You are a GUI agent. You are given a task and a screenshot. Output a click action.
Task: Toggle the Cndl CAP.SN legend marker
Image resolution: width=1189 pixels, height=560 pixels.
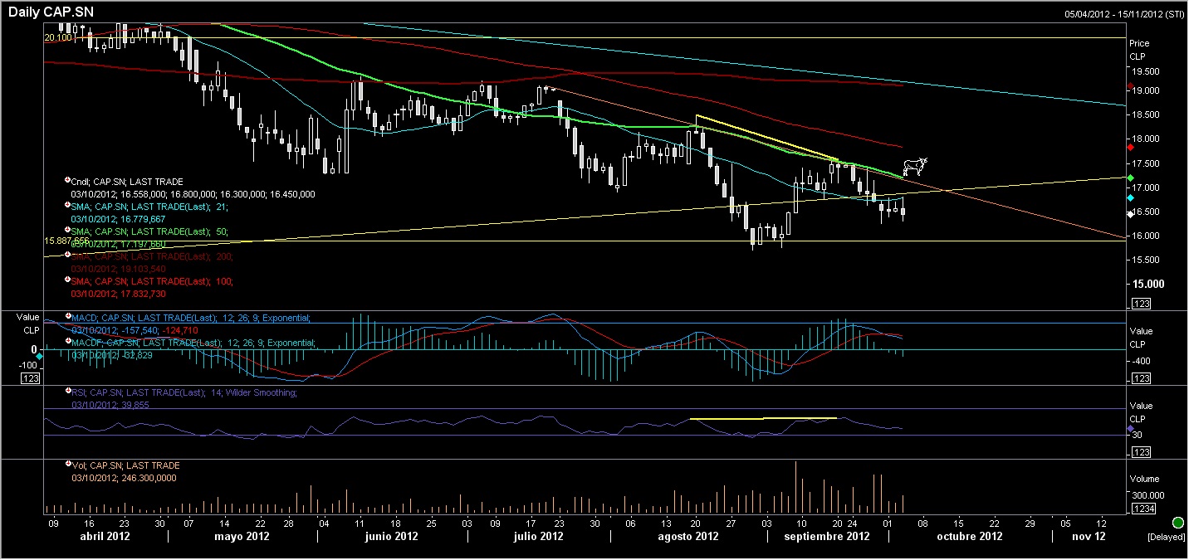pyautogui.click(x=67, y=180)
